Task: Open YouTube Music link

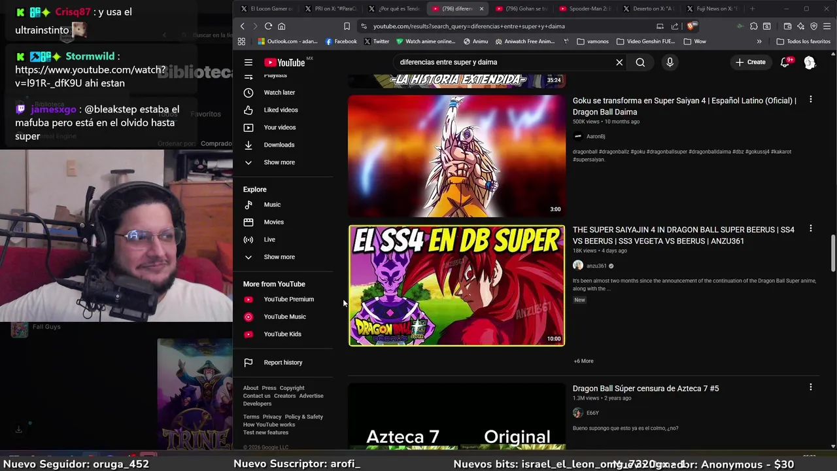Action: (x=284, y=317)
